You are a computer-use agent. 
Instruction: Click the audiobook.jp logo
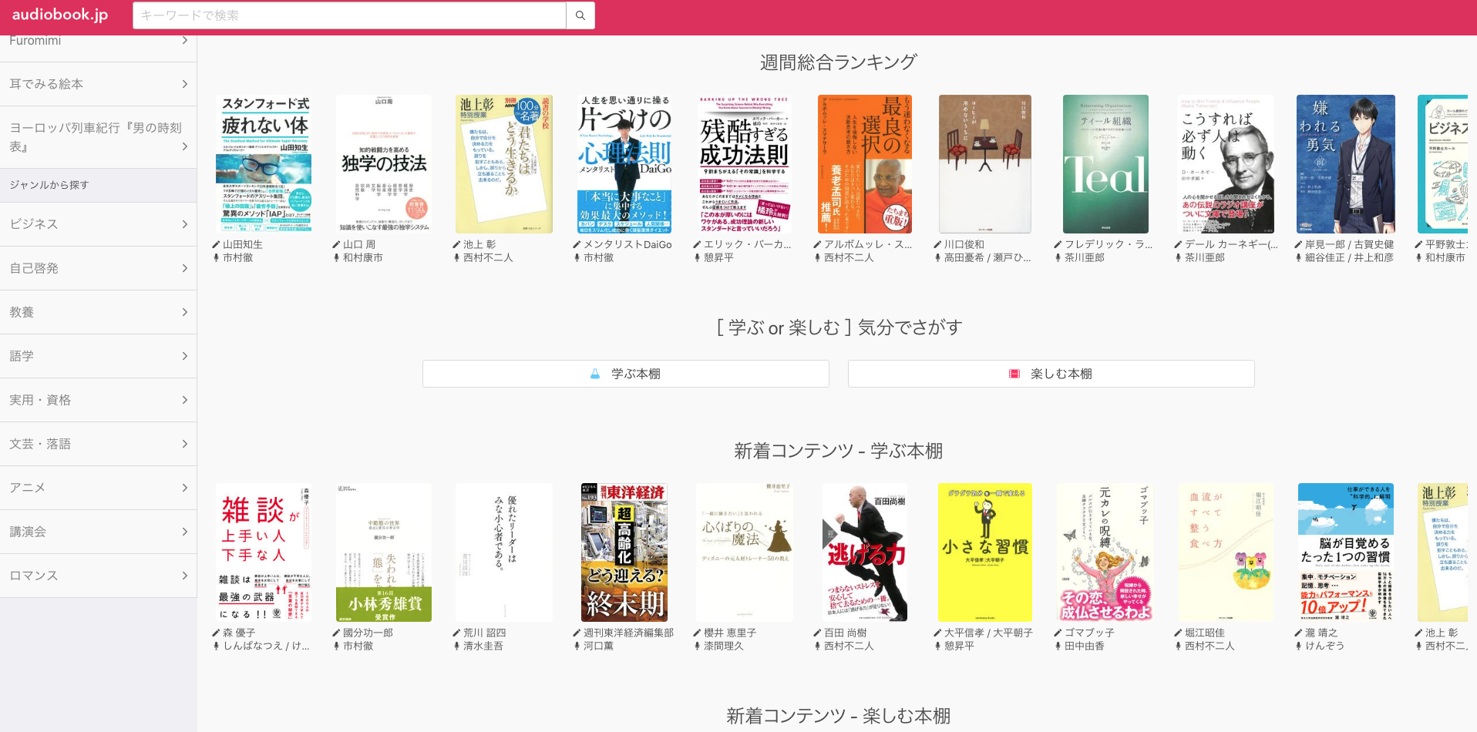[x=60, y=15]
